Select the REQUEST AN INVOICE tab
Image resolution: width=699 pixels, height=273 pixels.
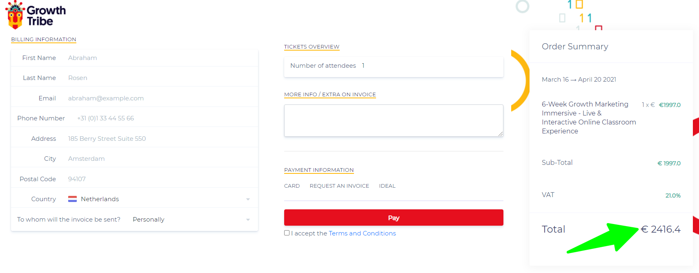[x=339, y=186]
